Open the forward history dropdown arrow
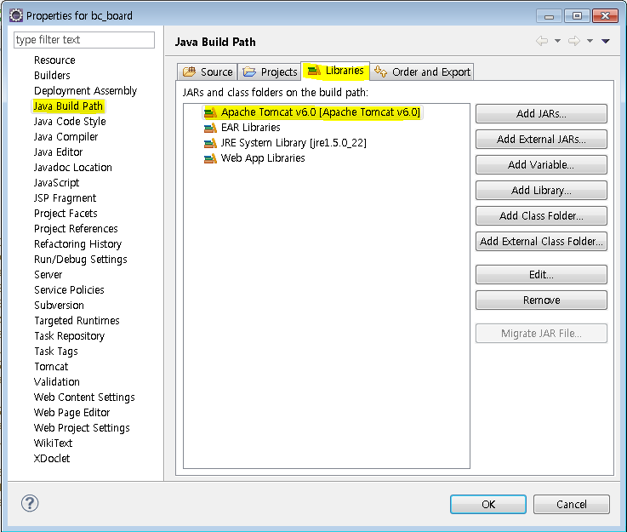The image size is (627, 532). [589, 41]
